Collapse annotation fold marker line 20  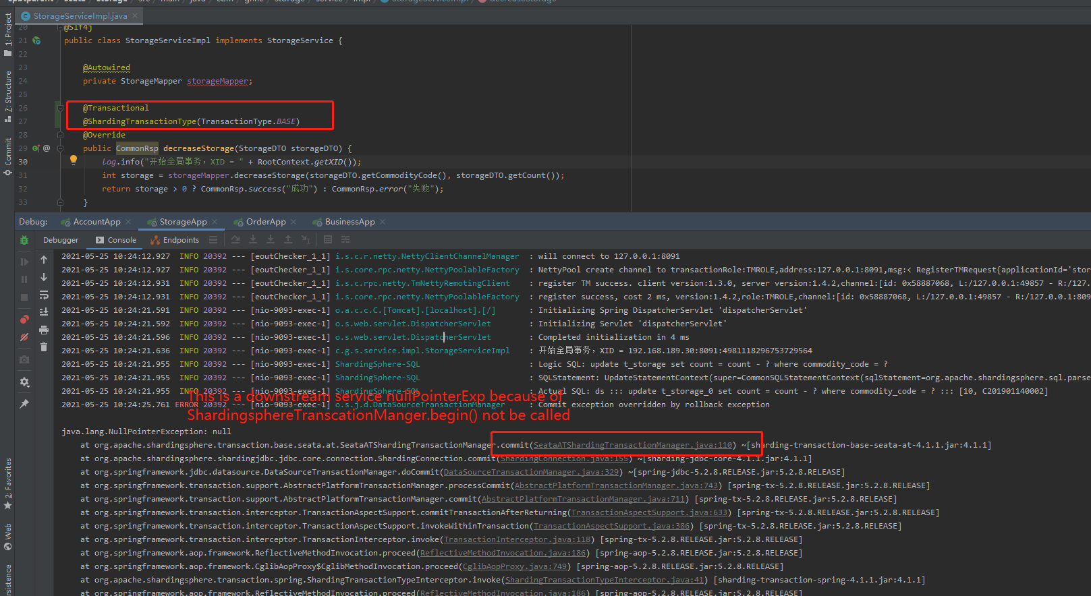(60, 28)
